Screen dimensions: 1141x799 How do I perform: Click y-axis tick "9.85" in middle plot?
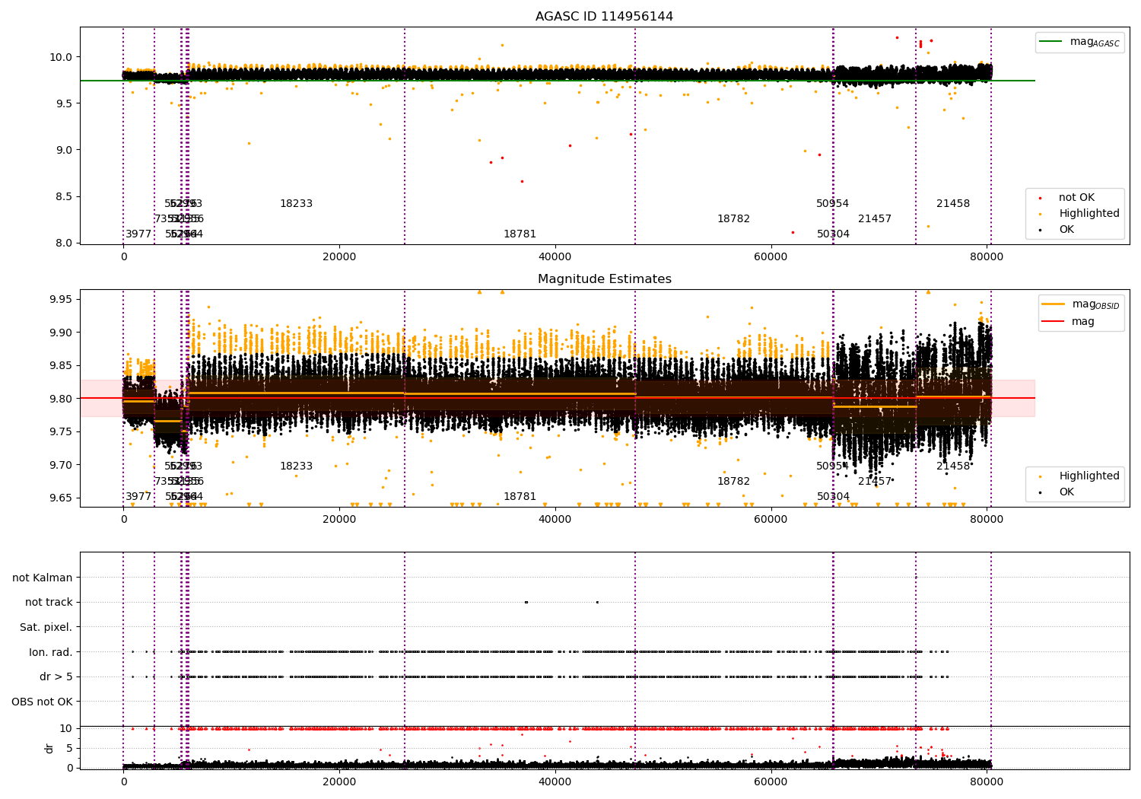pyautogui.click(x=61, y=365)
